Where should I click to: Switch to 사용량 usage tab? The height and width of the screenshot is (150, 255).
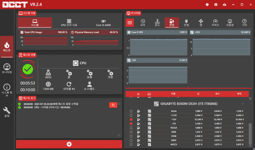tap(230, 23)
